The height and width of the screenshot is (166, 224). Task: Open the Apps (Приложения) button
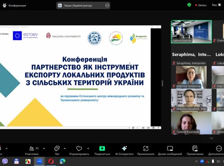[146, 150]
